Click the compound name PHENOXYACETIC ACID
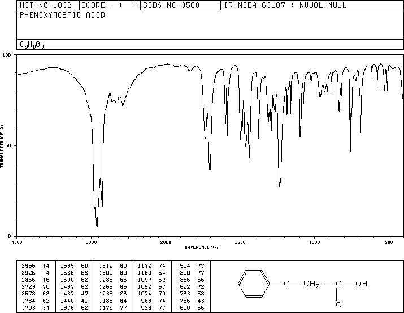Screen dimensions: 404x313 point(62,15)
